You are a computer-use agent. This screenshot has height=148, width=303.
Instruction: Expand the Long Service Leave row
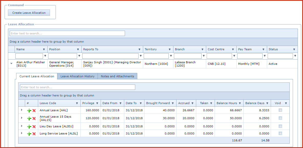tap(22, 133)
